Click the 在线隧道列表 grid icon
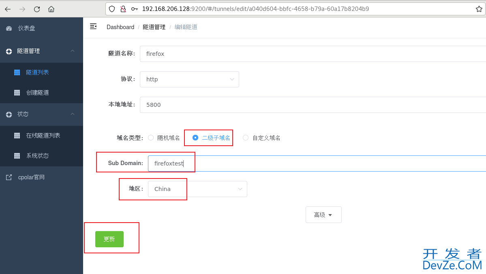Viewport: 486px width, 274px height. 17,136
